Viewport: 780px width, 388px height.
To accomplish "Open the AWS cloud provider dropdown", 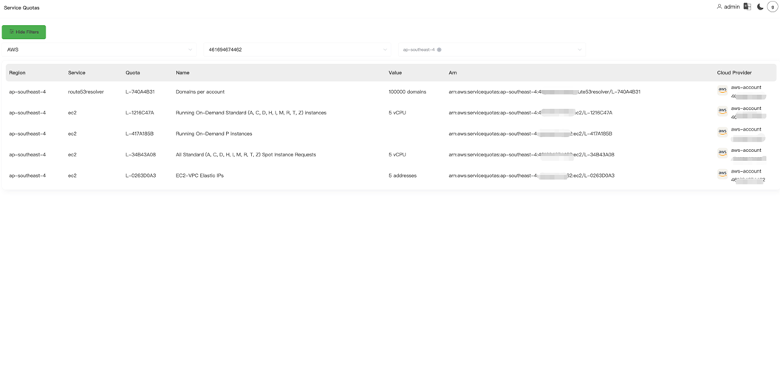I will coord(99,49).
